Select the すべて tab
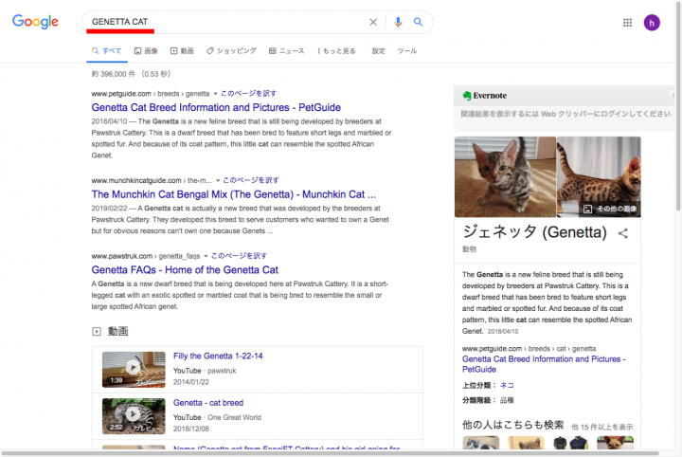The height and width of the screenshot is (457, 682). (106, 51)
